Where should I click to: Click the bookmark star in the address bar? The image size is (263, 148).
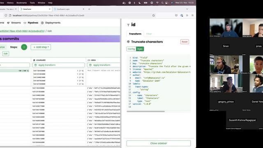point(153,15)
